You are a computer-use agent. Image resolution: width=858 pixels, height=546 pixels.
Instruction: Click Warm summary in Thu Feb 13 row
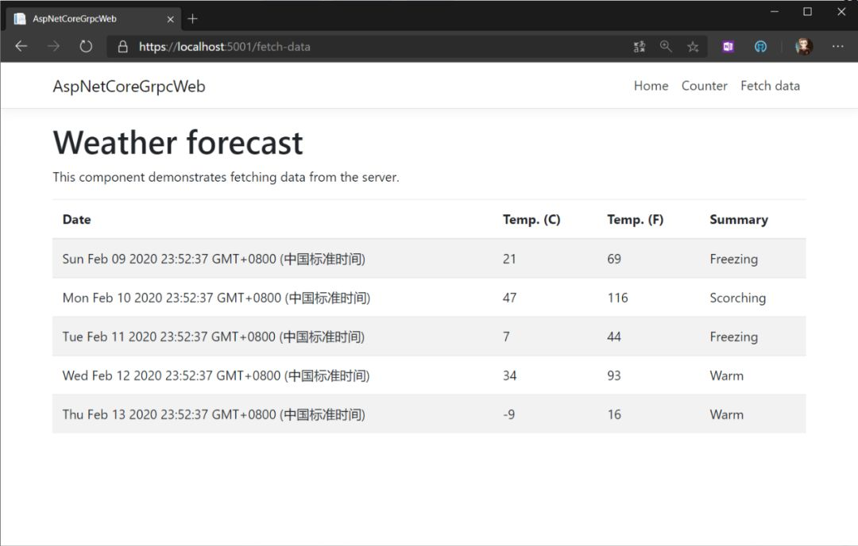(727, 415)
